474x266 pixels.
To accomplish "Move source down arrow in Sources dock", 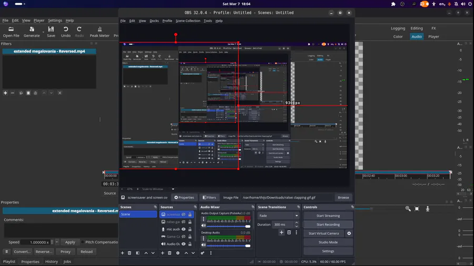I will coord(193,253).
